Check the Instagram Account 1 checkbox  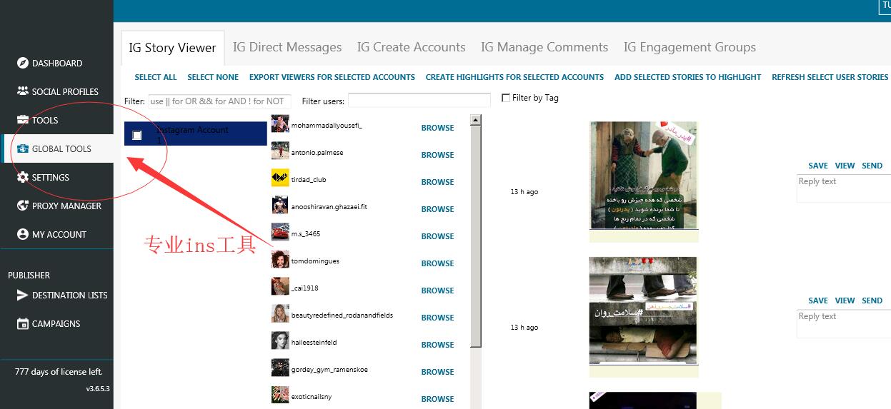[x=137, y=135]
